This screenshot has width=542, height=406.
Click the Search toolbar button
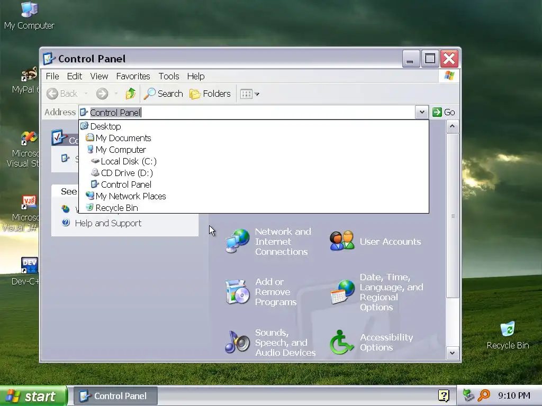coord(163,94)
